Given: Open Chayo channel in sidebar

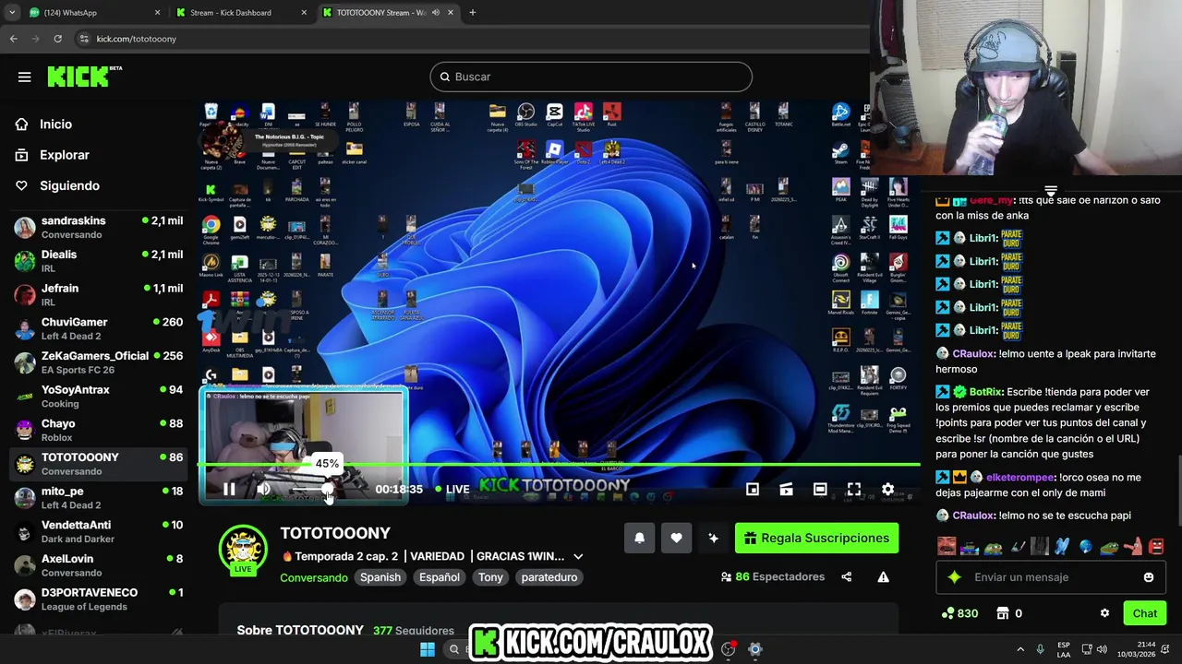Looking at the screenshot, I should pos(98,430).
